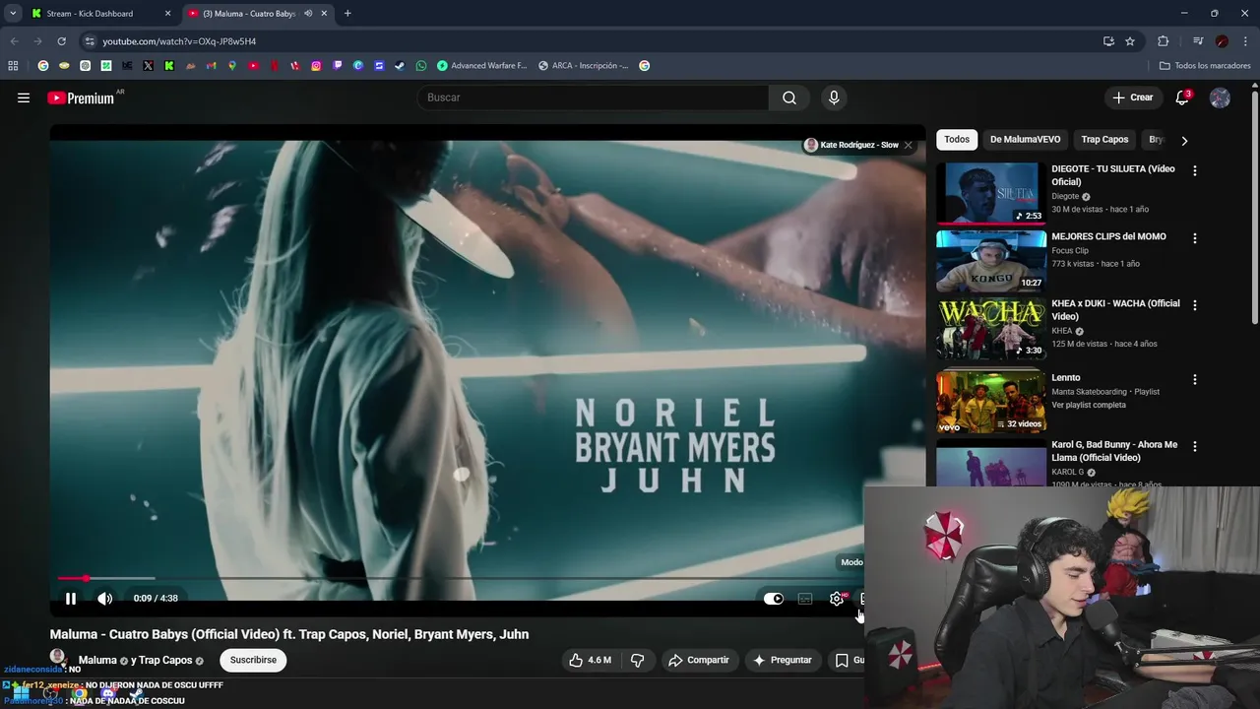Reload the current page
1260x709 pixels.
[x=61, y=41]
